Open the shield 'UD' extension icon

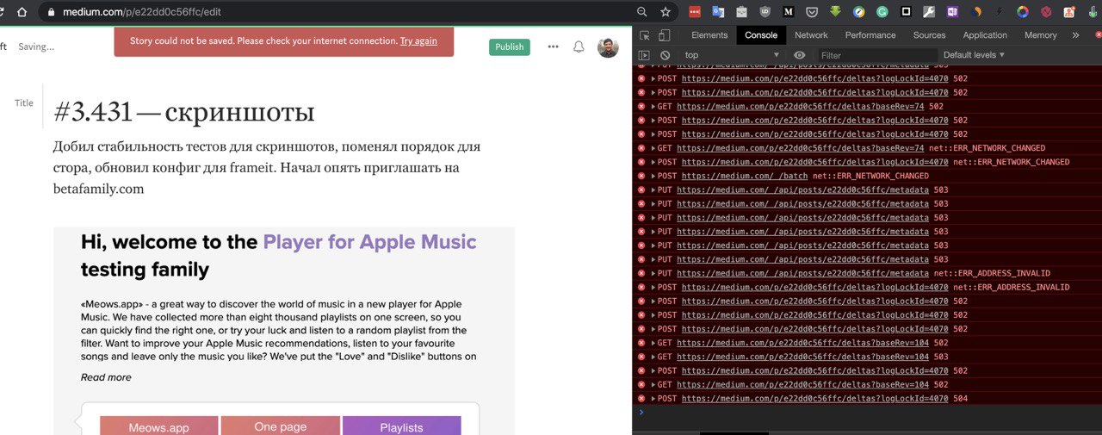(x=765, y=12)
